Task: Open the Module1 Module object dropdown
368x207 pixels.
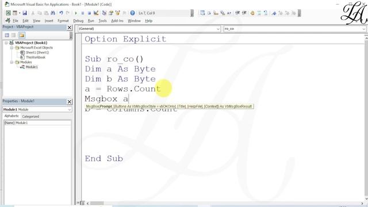Action: pos(70,110)
